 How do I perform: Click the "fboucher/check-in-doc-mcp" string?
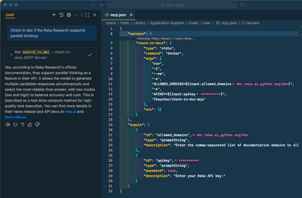(x=179, y=99)
